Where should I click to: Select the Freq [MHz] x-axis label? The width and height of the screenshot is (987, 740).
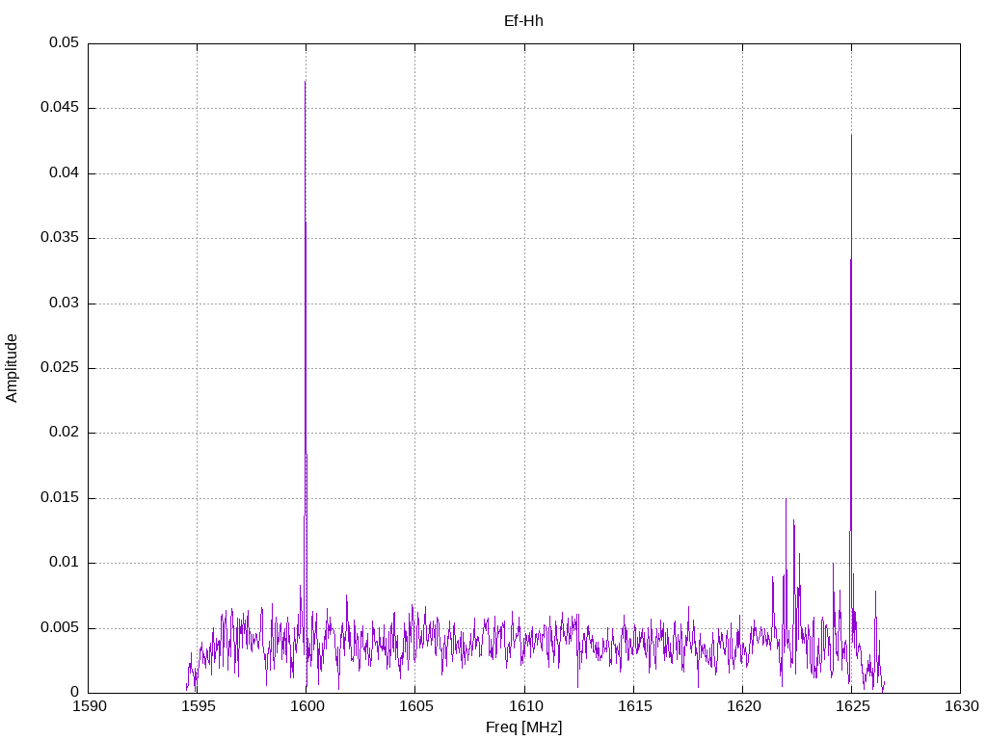point(523,727)
